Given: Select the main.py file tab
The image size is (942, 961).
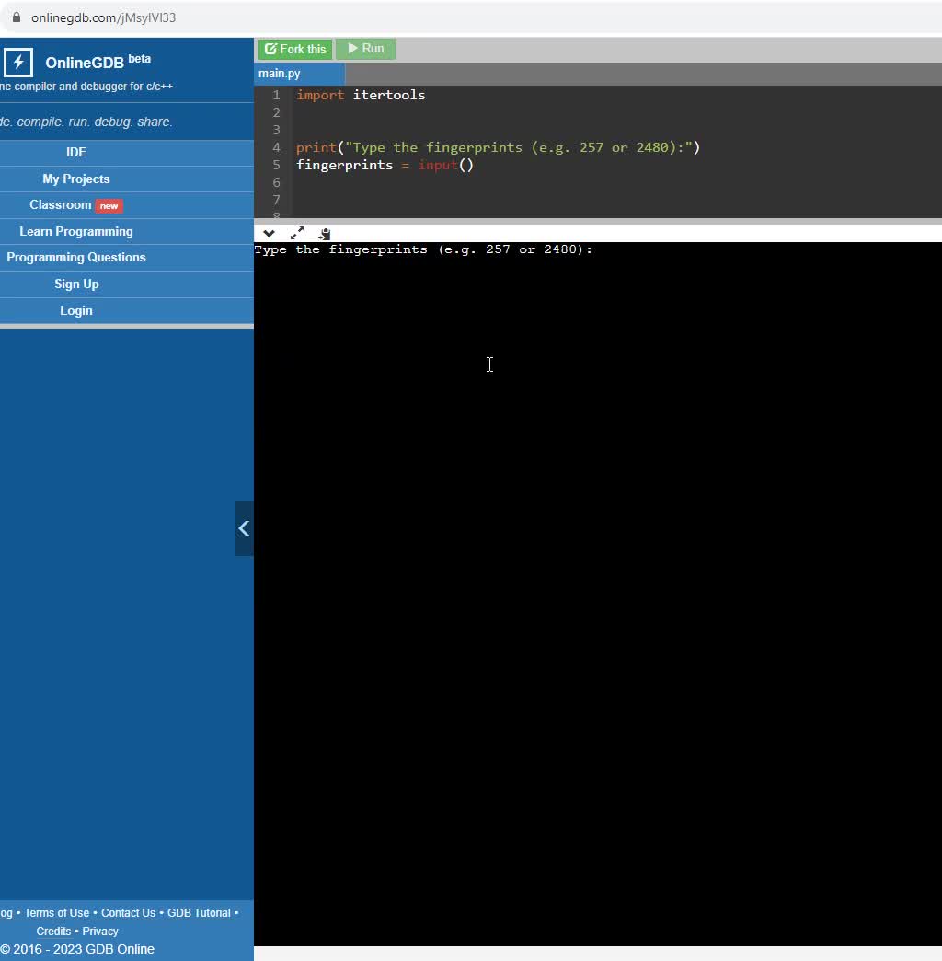Looking at the screenshot, I should 280,74.
